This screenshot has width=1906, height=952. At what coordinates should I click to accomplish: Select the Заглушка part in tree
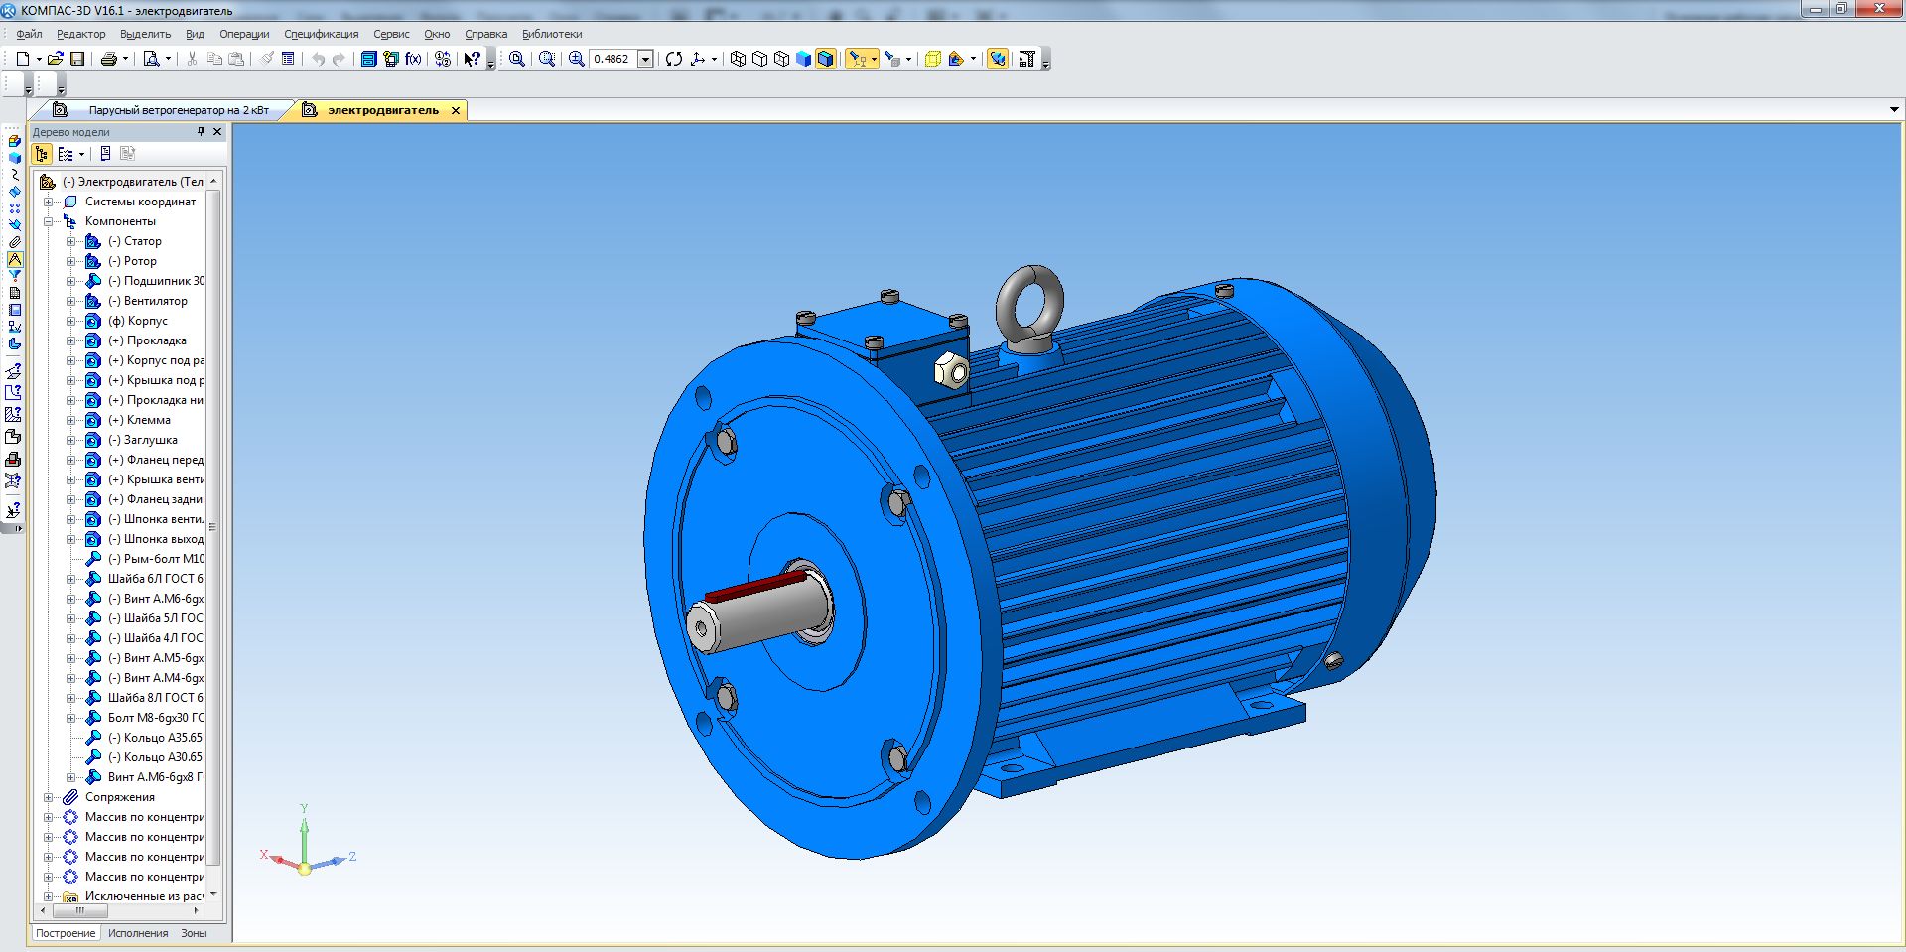pyautogui.click(x=143, y=440)
